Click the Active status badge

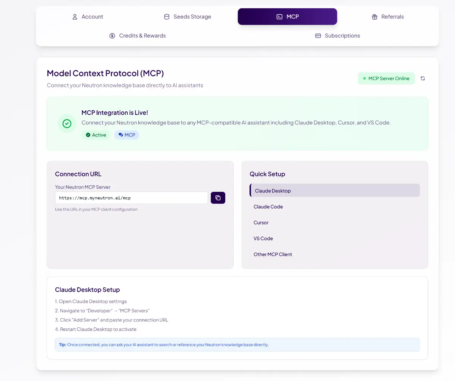96,135
